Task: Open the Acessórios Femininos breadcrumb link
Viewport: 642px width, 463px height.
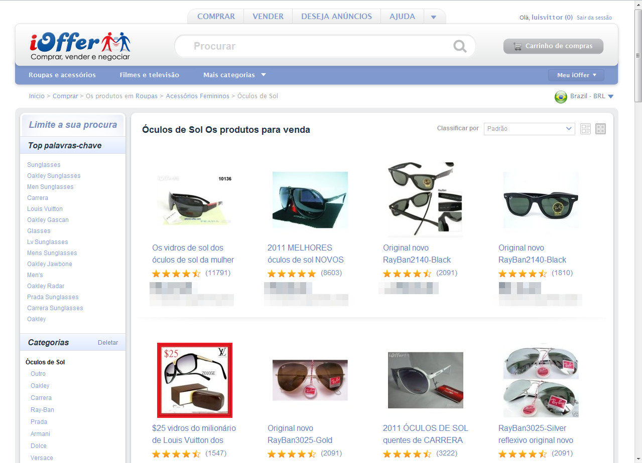Action: (x=198, y=96)
